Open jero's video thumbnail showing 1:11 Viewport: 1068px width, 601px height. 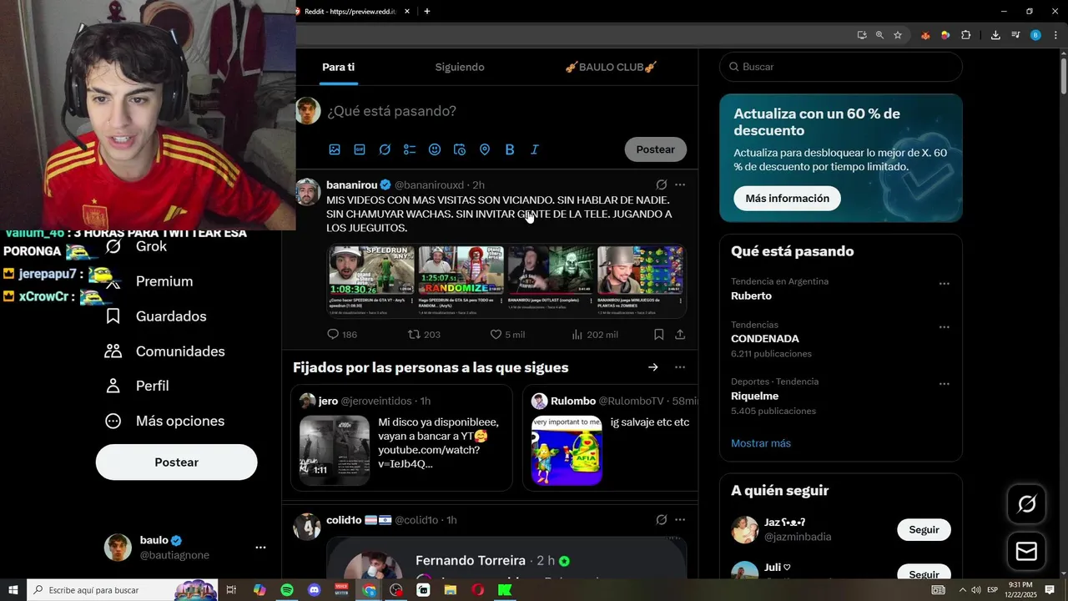pyautogui.click(x=335, y=451)
